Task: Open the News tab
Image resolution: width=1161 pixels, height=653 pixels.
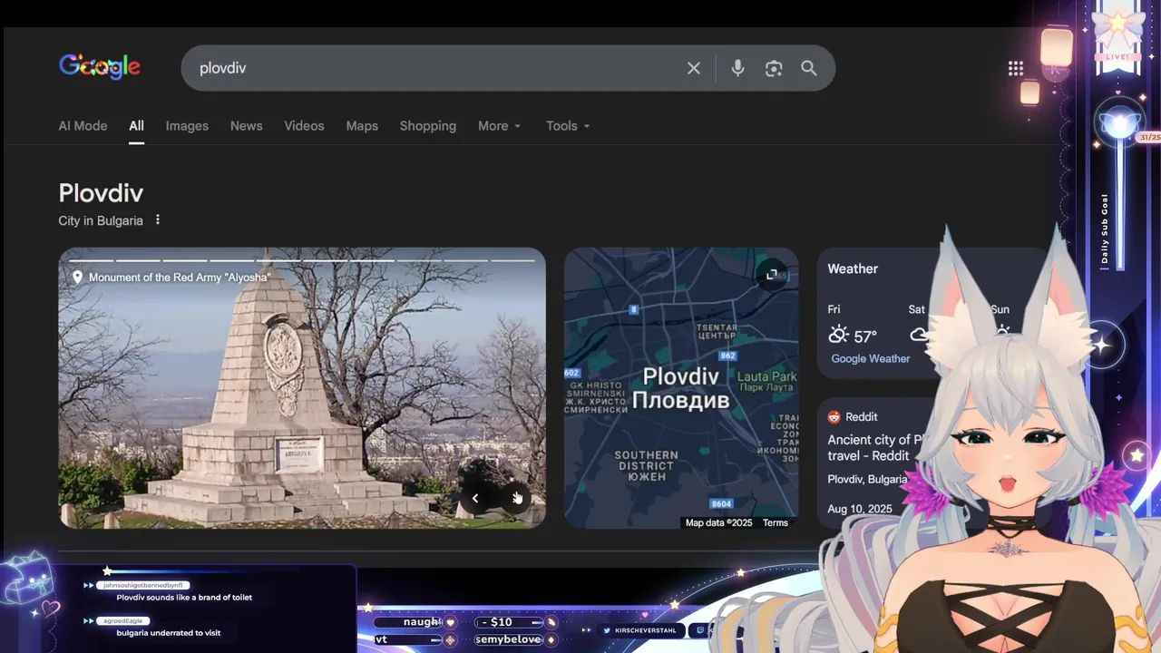Action: point(246,126)
